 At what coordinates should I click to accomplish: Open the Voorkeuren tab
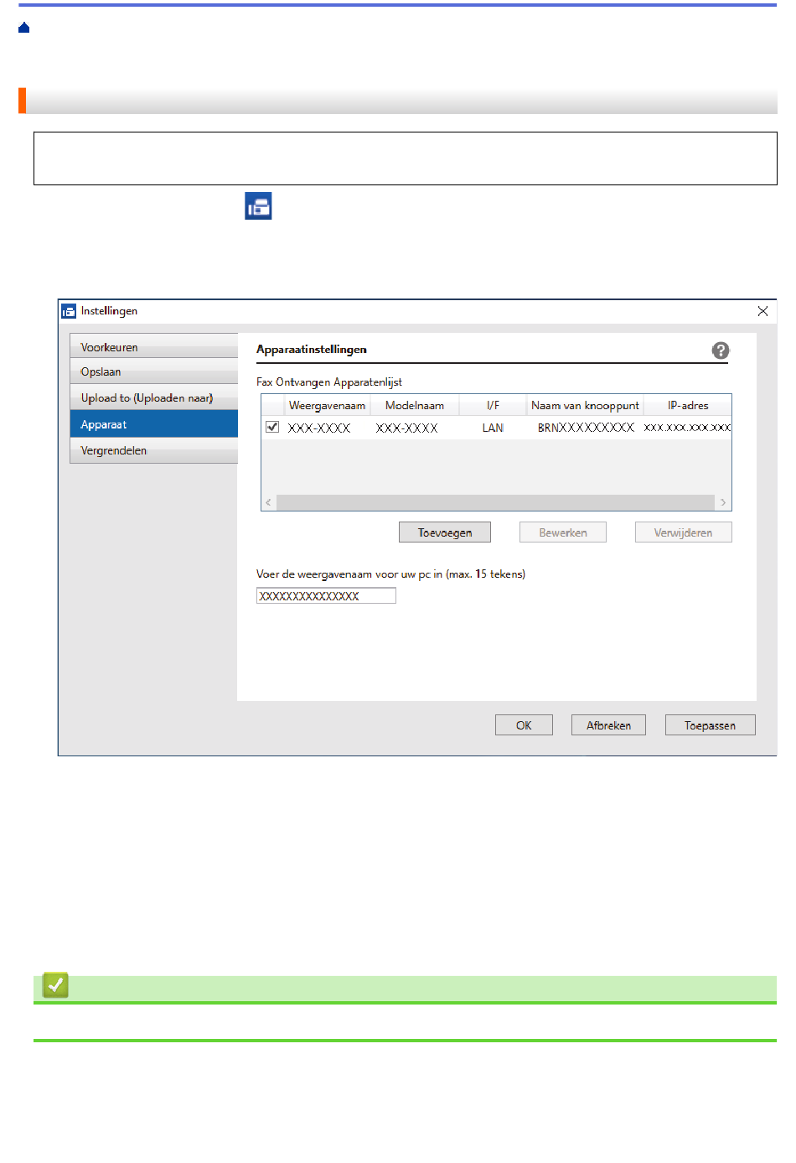click(154, 347)
